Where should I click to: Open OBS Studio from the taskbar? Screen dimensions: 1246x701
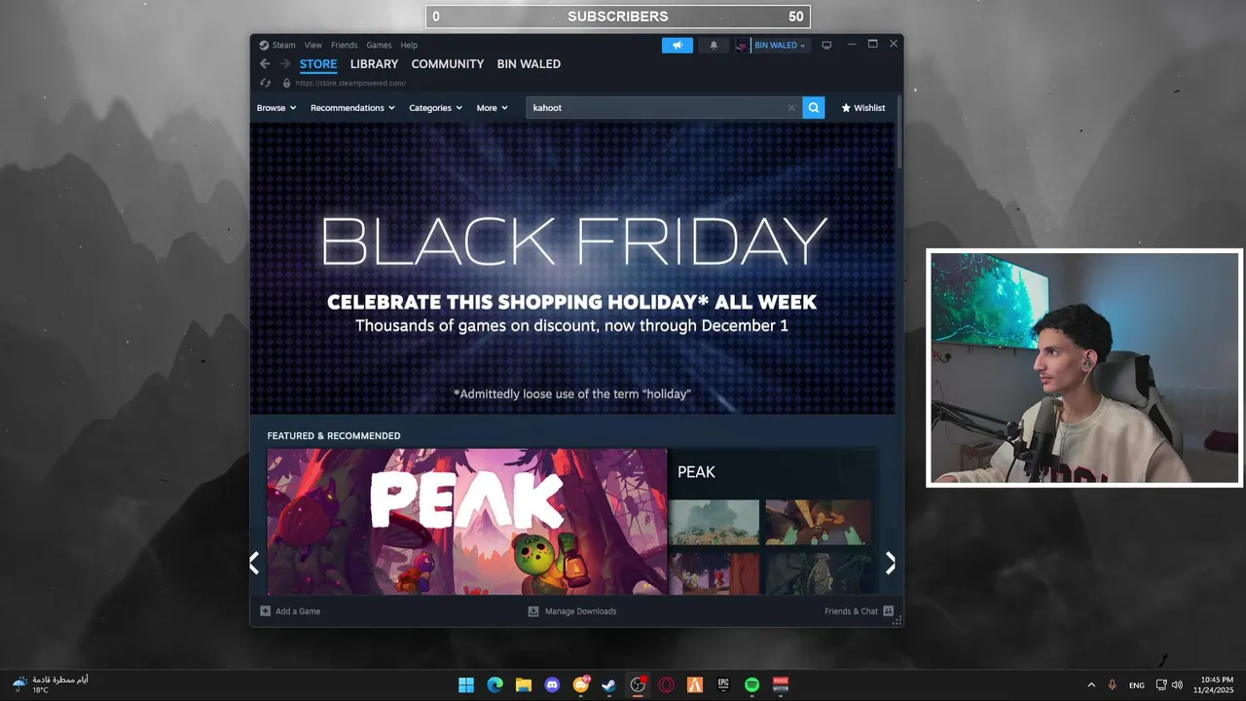click(x=638, y=685)
